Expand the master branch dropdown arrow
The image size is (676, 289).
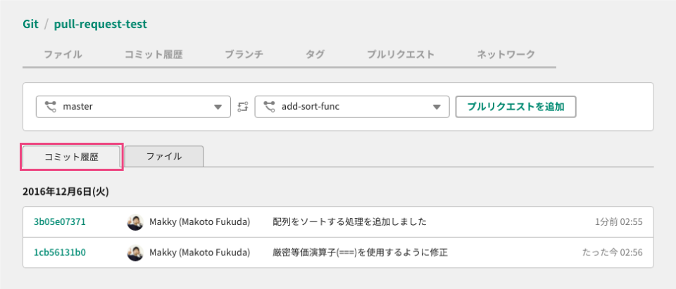[218, 107]
